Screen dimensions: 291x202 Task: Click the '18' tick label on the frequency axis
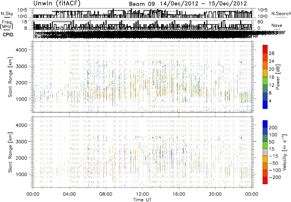24,22
